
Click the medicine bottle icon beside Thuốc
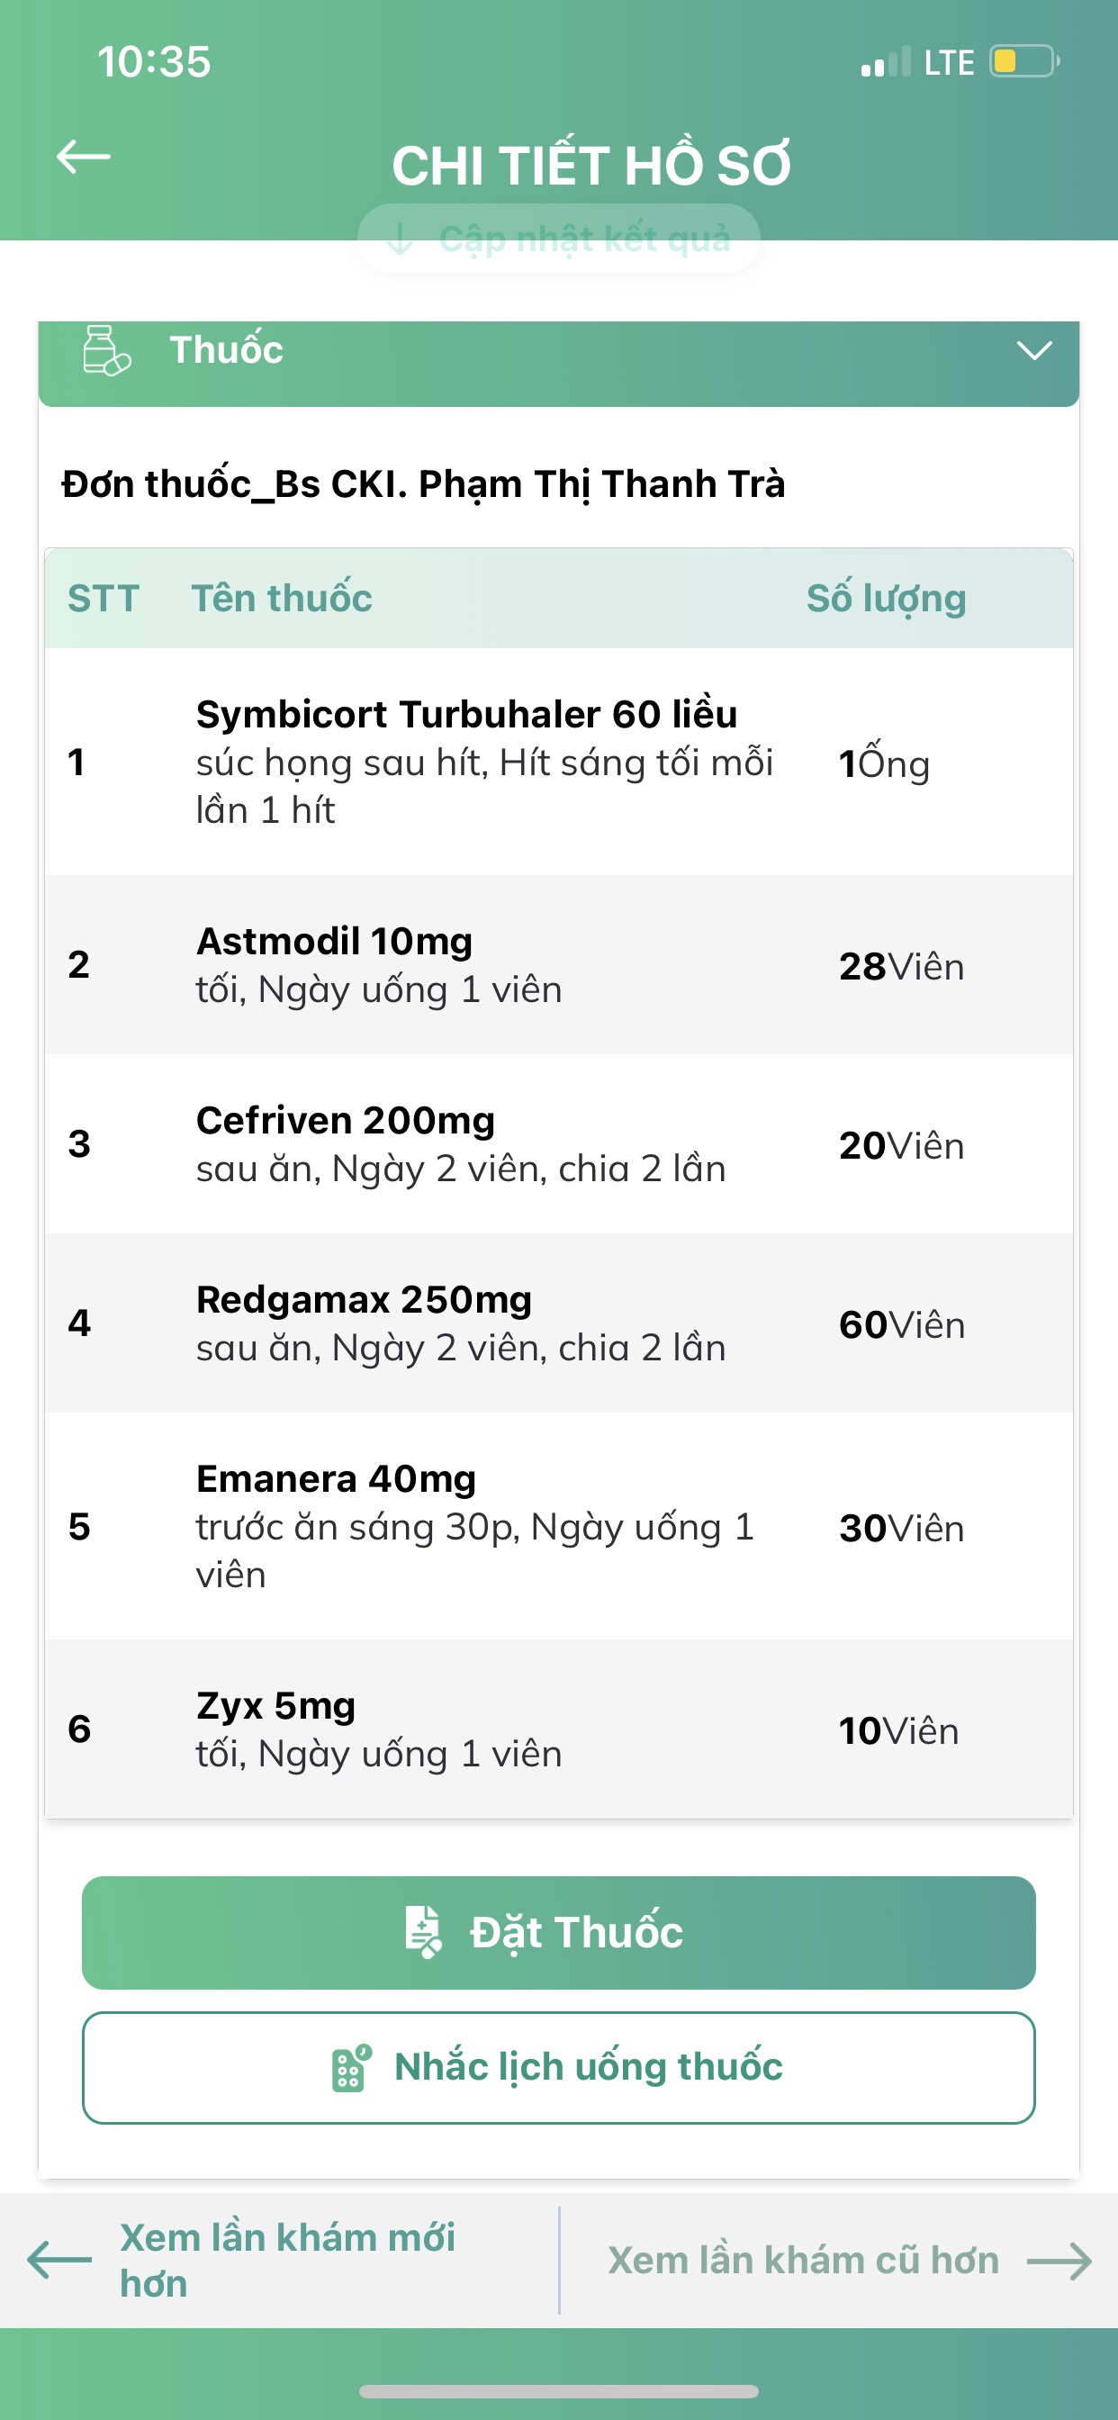105,350
